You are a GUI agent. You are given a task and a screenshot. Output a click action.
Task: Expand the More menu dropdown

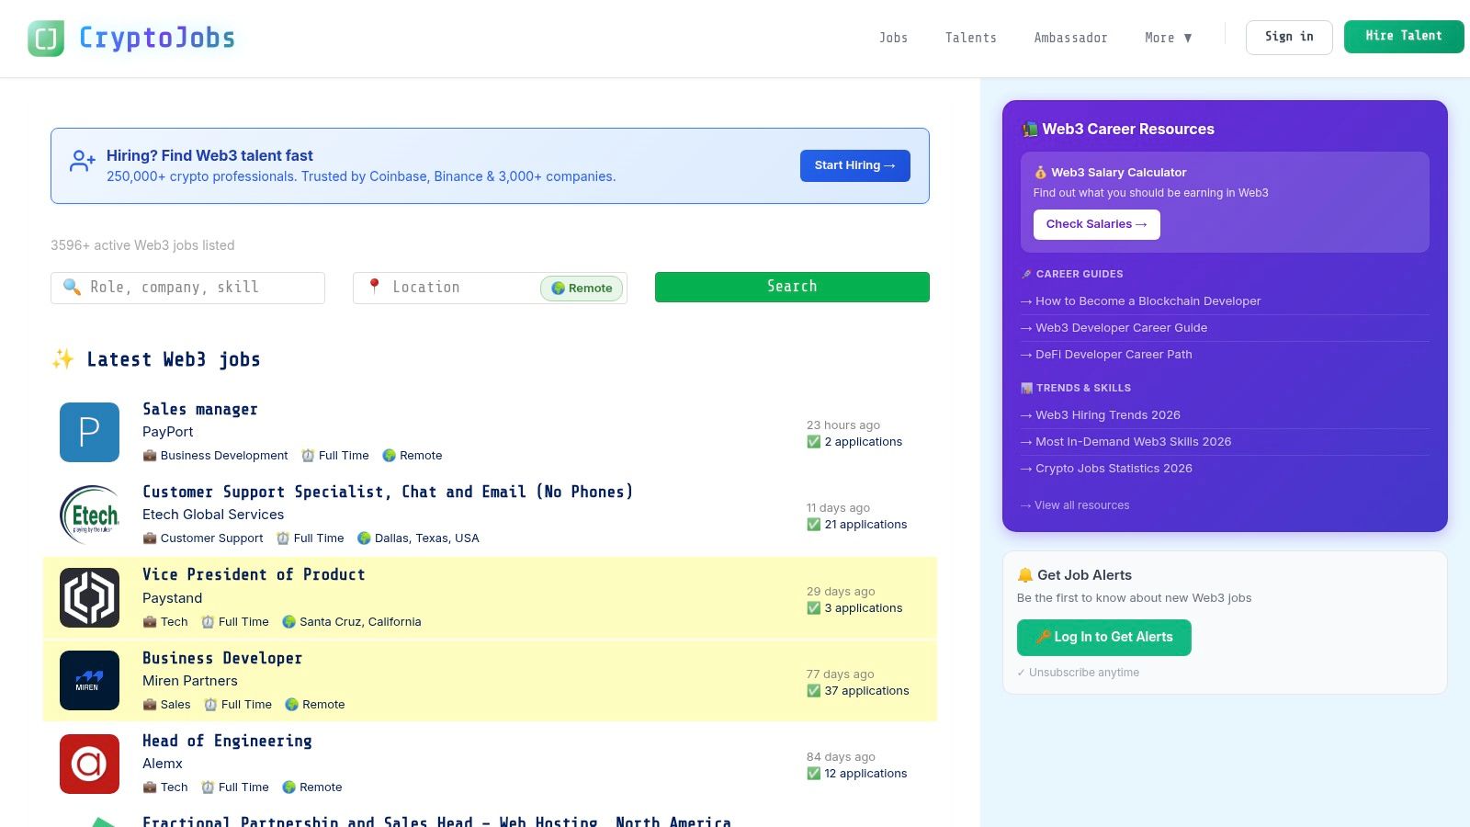tap(1168, 38)
